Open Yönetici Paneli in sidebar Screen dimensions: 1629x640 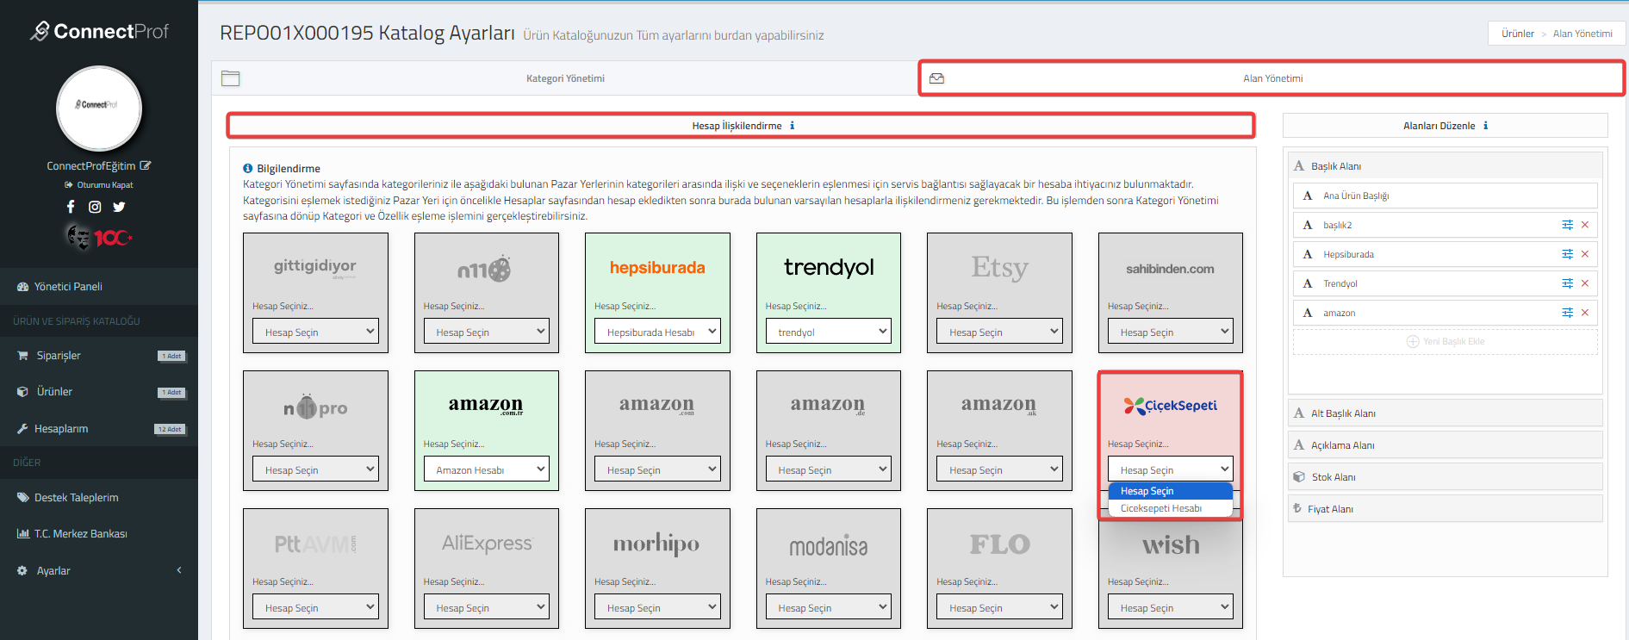[x=99, y=287]
